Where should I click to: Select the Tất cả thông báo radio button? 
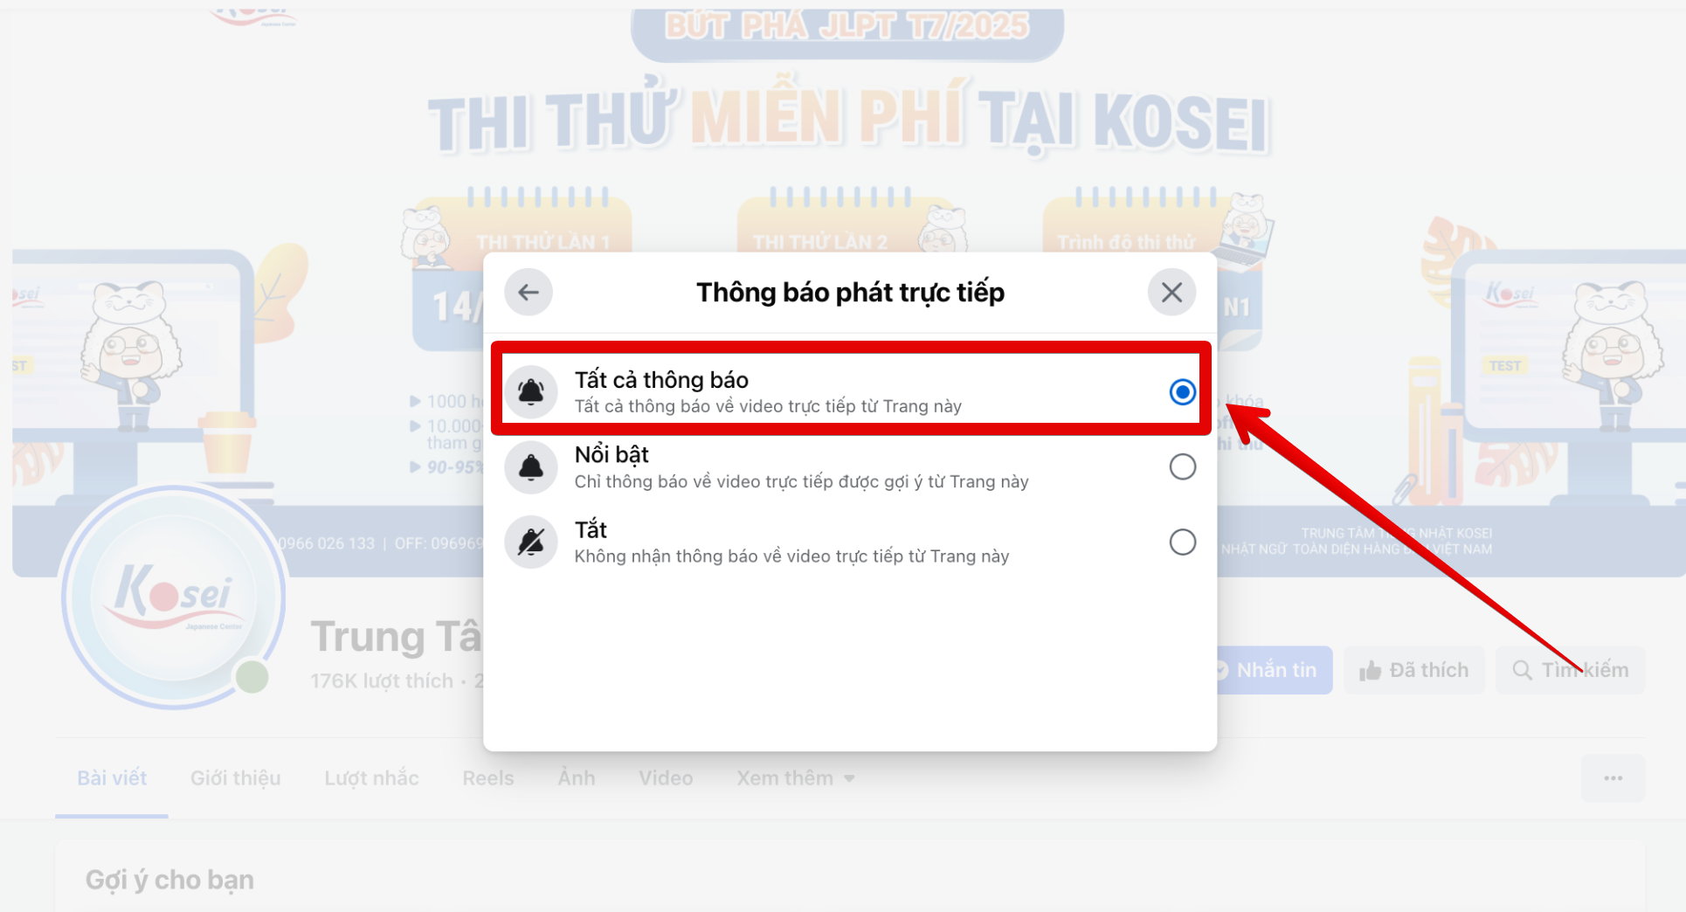pos(1182,391)
